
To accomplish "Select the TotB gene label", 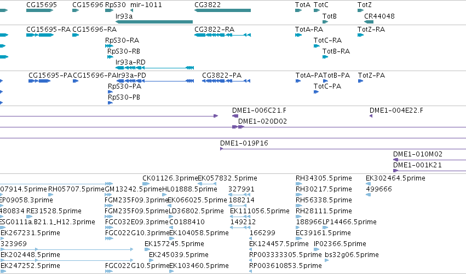I will [x=330, y=16].
